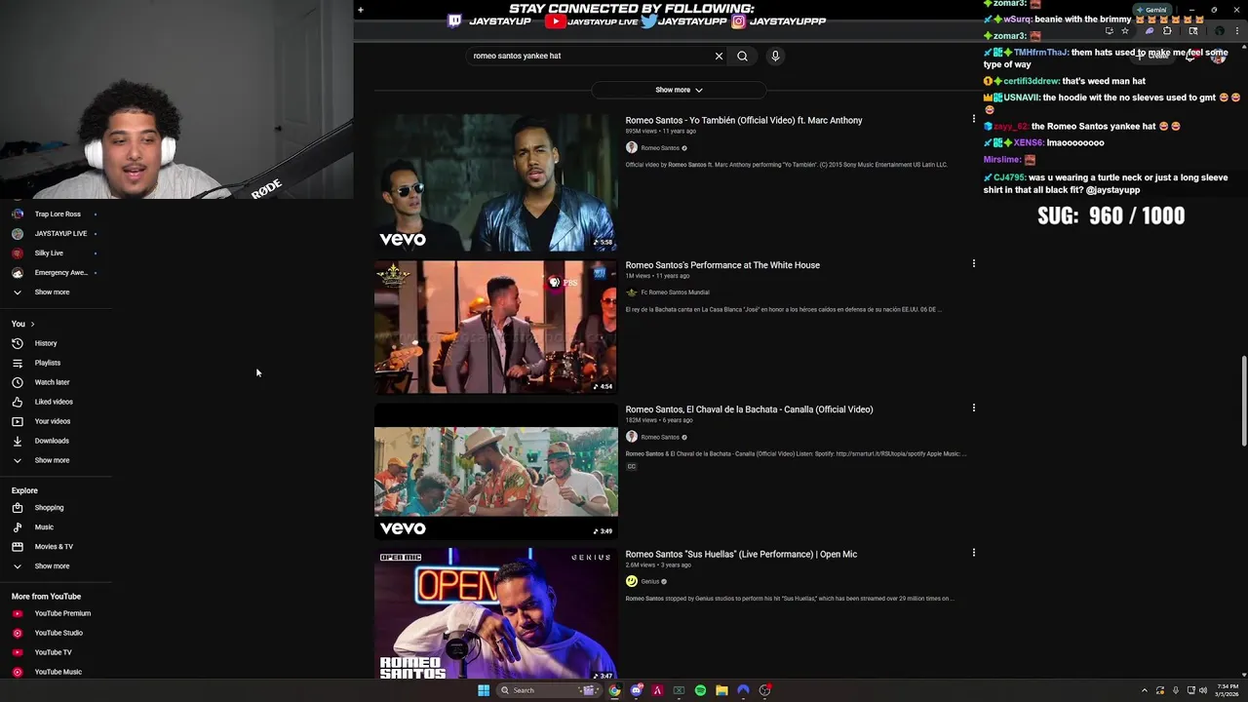Open Trap Lore Ross subscription channel
The image size is (1248, 702).
pyautogui.click(x=58, y=214)
